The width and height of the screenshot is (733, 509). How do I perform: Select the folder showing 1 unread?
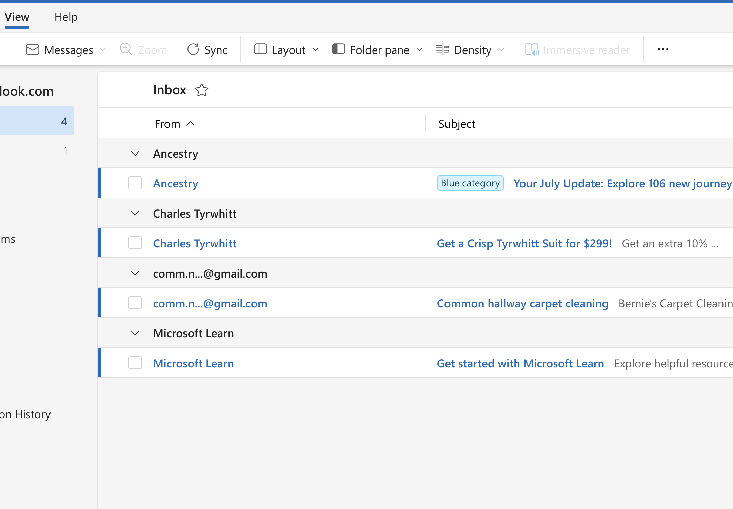(x=37, y=150)
